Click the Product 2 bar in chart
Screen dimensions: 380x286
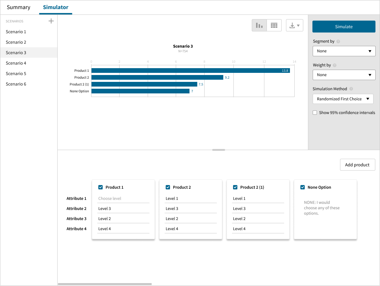[x=157, y=78]
